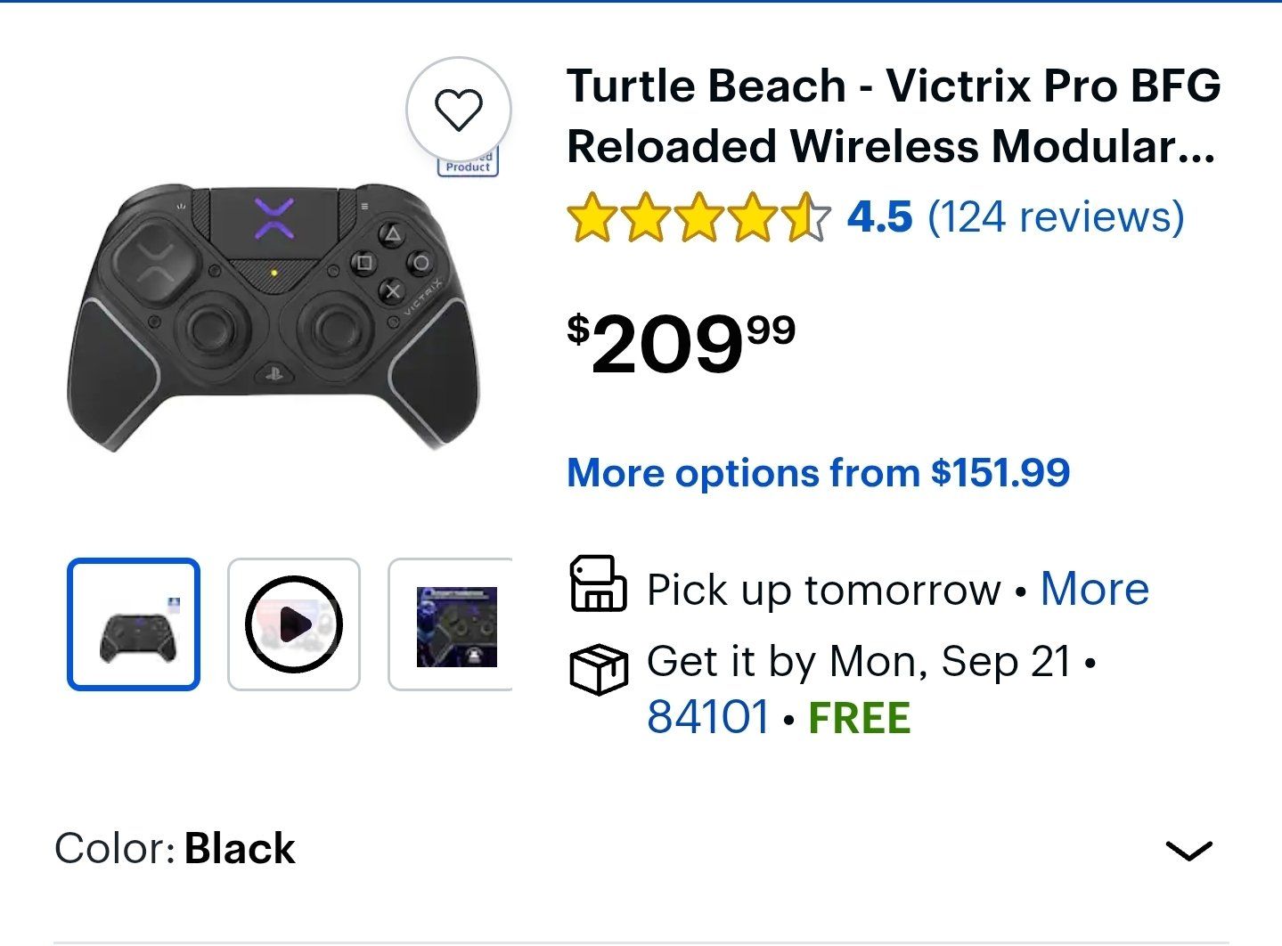This screenshot has width=1282, height=946.
Task: Click the Get it by Mon, Sep 21 text
Action: pos(859,662)
